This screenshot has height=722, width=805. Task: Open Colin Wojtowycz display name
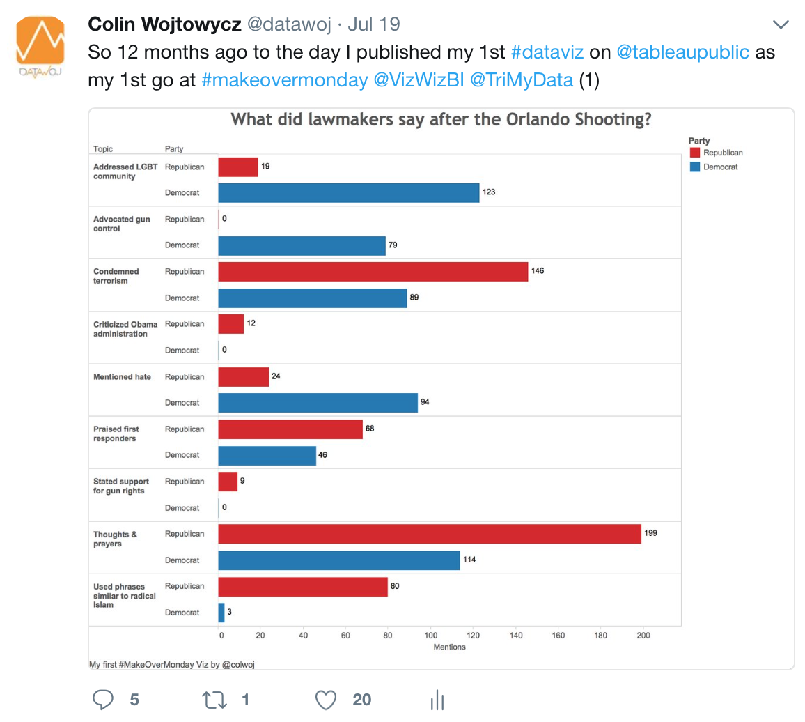(164, 24)
